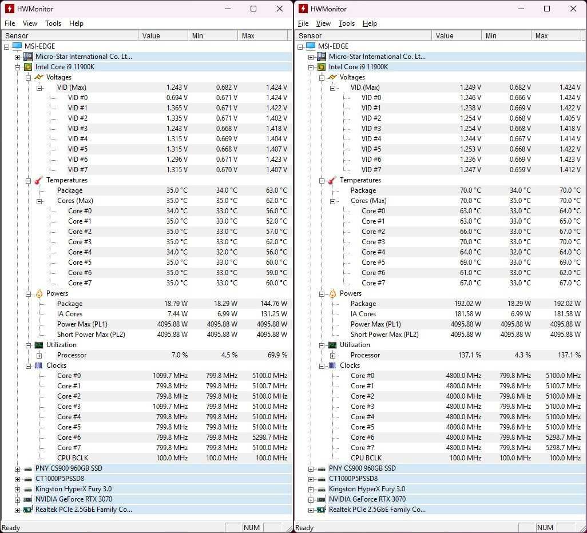Select Kingston HyperX Fury 3.0 row, left window
The height and width of the screenshot is (533, 587).
click(163, 489)
